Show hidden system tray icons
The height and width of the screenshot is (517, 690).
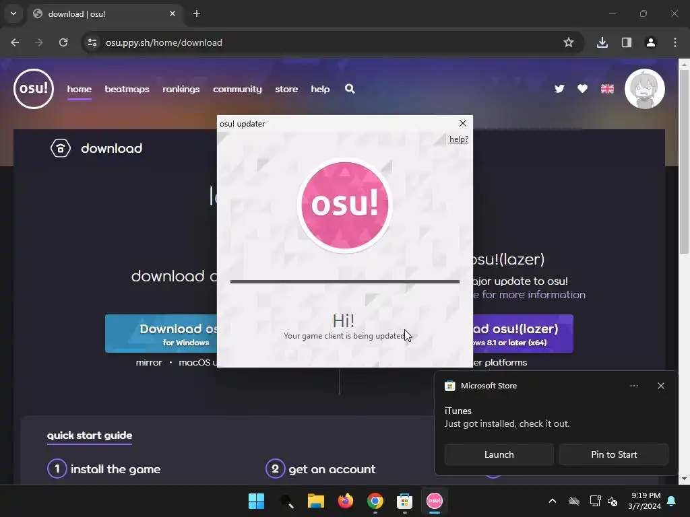[x=553, y=501]
